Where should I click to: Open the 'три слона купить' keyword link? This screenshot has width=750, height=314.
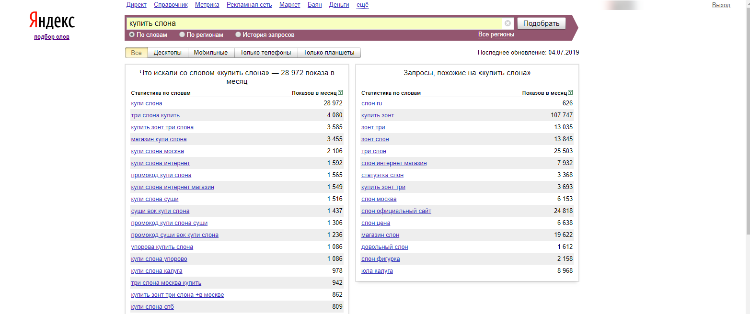(155, 115)
